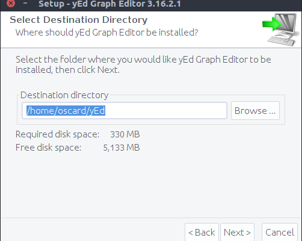Minimize the yEd setup window
The image size is (302, 241).
25,3
